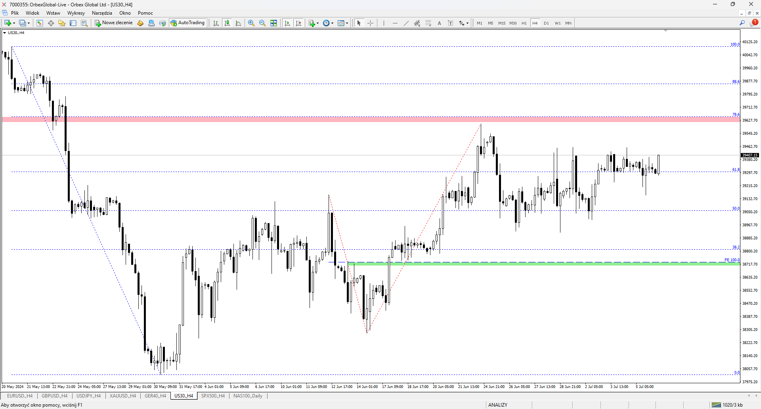This screenshot has width=761, height=409.
Task: Toggle the H4 timeframe button
Action: tap(535, 23)
